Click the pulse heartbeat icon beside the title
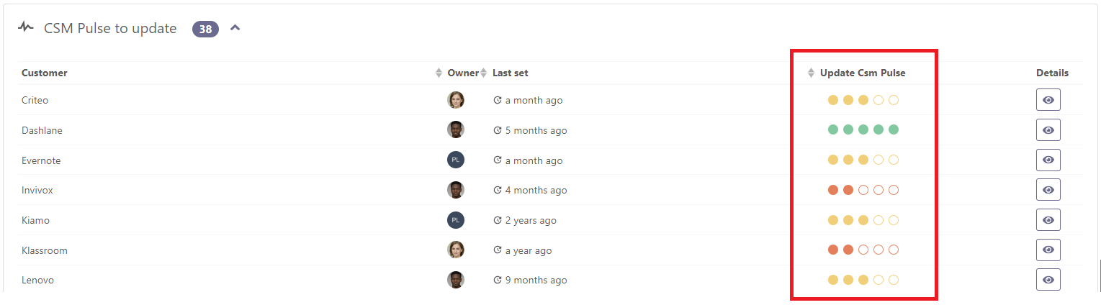 click(26, 27)
